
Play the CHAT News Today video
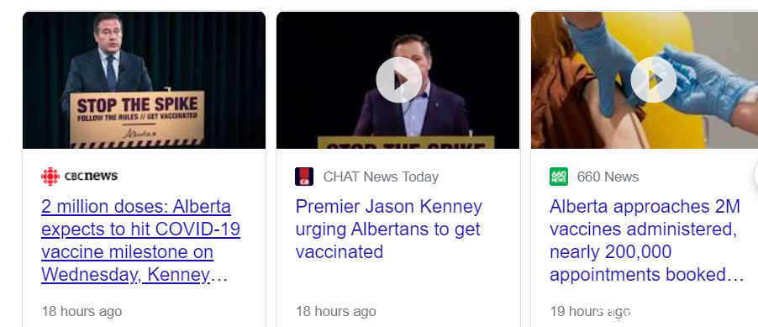click(x=399, y=80)
